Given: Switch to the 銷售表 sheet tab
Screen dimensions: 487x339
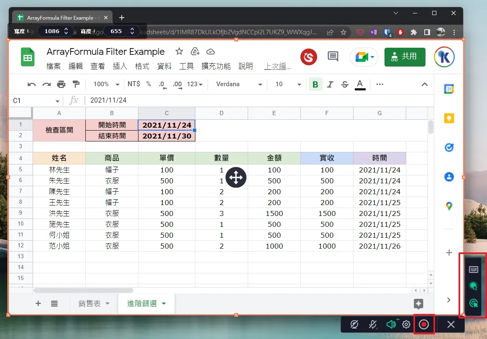Looking at the screenshot, I should tap(90, 303).
